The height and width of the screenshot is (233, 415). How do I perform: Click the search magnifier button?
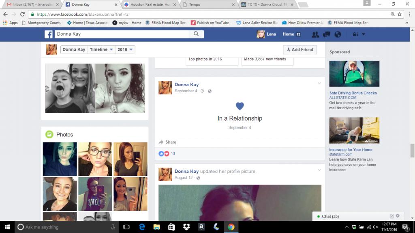pos(196,34)
